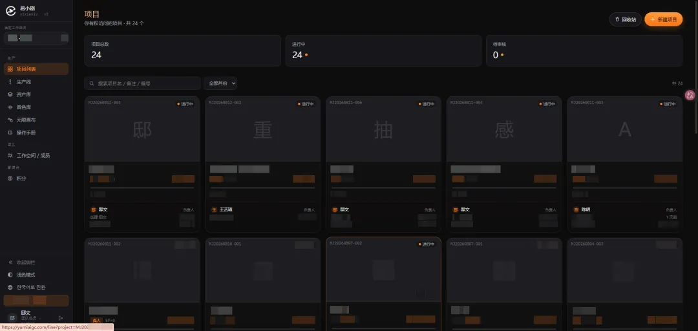Open project card MJ20260811-003
This screenshot has width=698, height=331.
pyautogui.click(x=624, y=164)
